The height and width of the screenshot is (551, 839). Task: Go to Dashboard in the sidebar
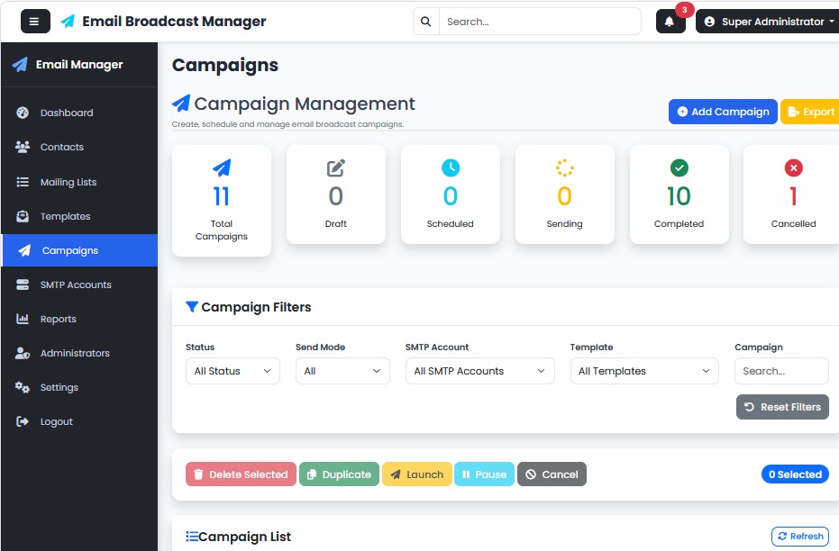point(79,113)
